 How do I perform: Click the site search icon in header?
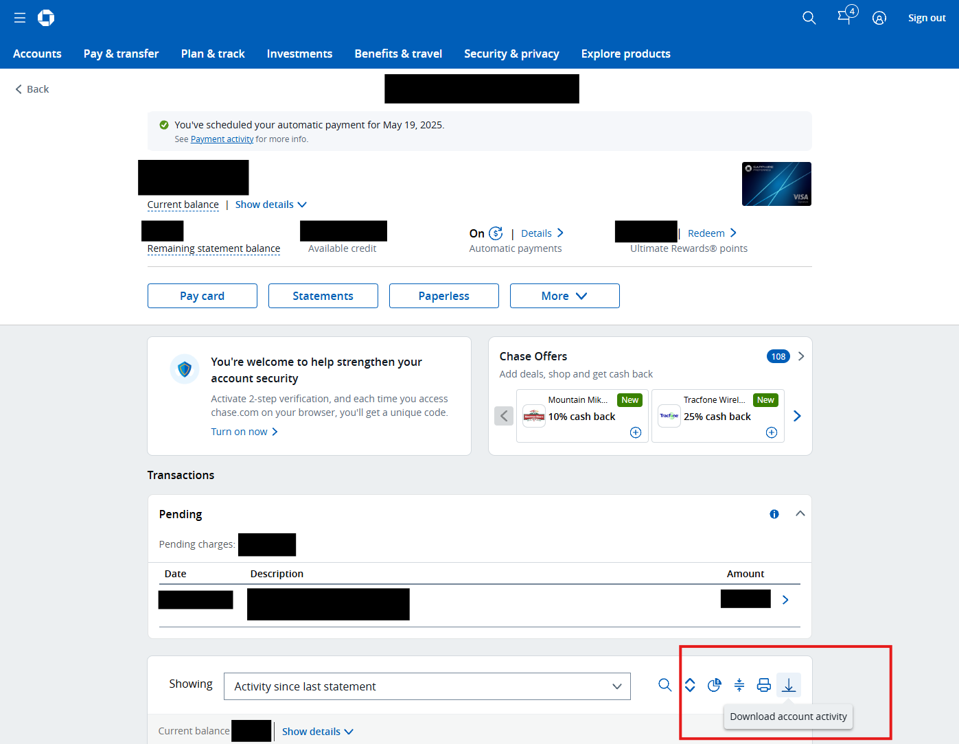809,18
